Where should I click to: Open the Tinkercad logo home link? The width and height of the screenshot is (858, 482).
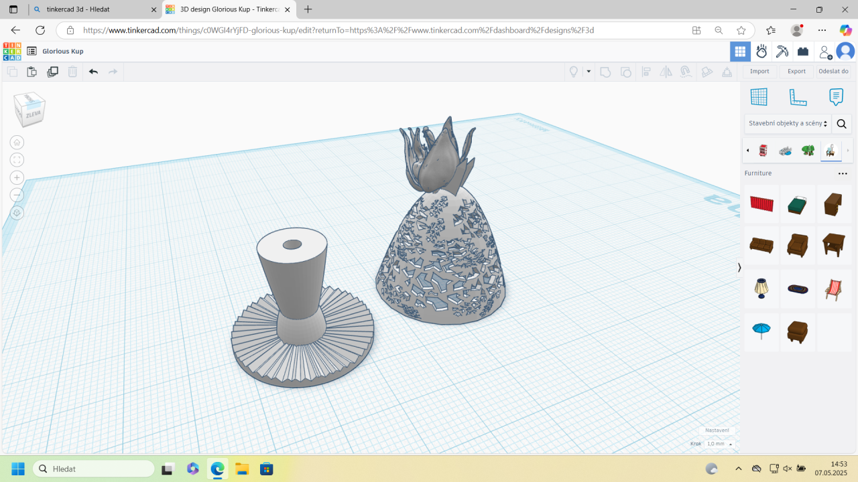tap(12, 51)
